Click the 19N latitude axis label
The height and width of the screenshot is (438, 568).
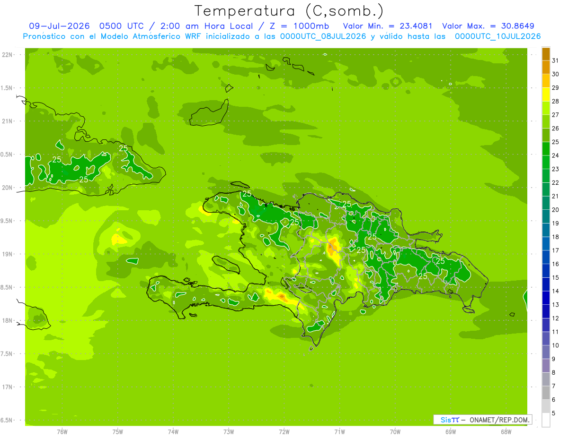click(7, 254)
